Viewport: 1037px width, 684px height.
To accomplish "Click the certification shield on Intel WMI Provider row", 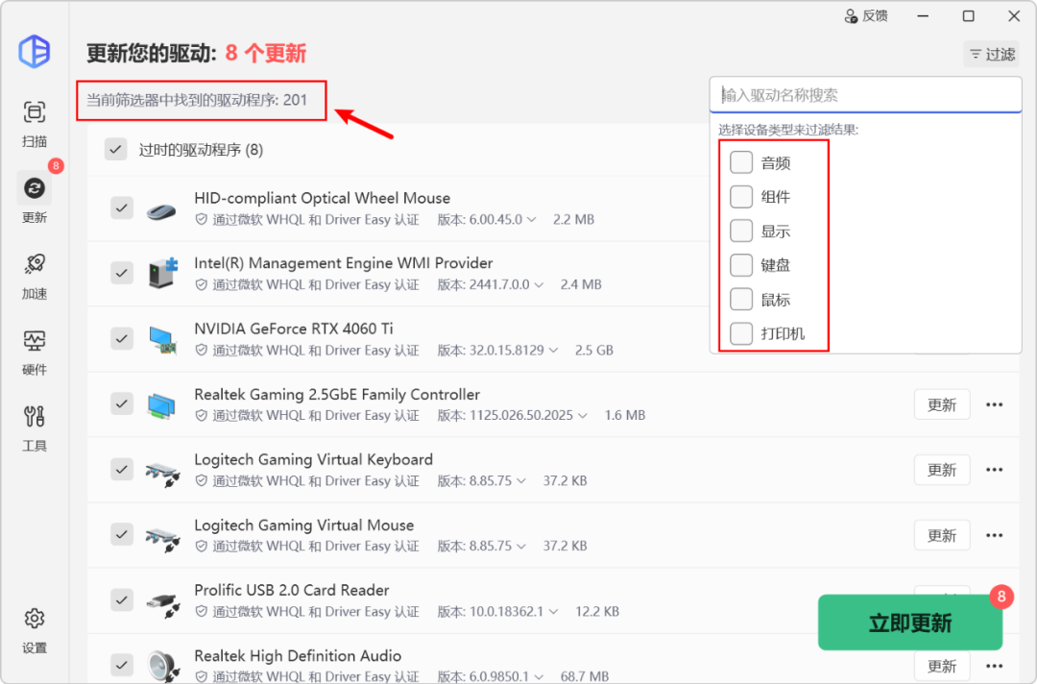I will tap(201, 284).
